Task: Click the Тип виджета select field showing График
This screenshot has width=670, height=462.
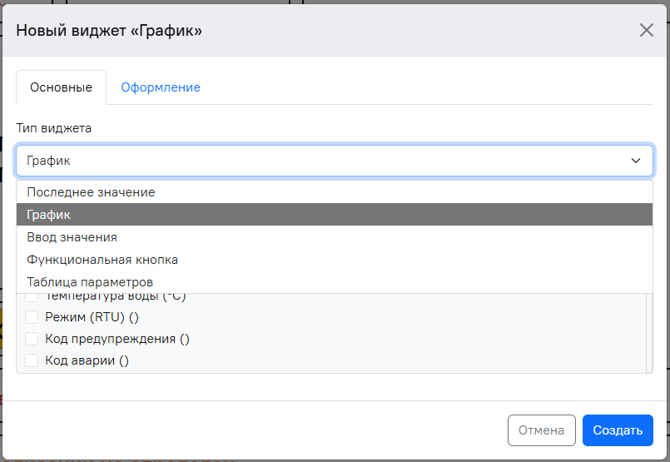Action: pos(335,161)
